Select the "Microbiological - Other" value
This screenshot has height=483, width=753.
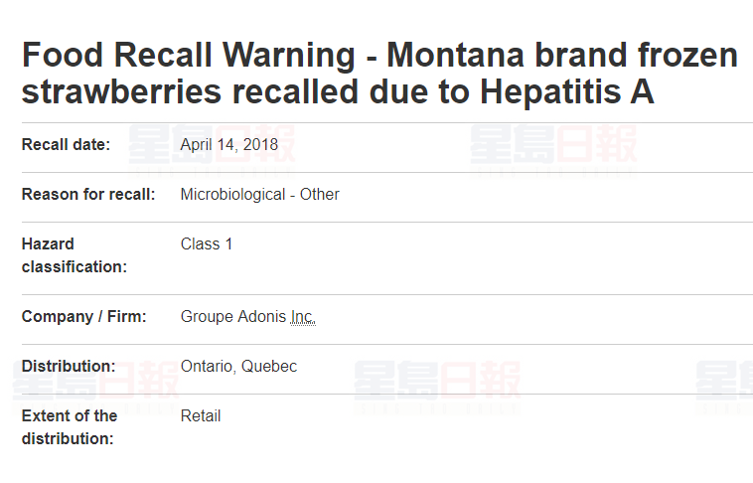point(259,195)
